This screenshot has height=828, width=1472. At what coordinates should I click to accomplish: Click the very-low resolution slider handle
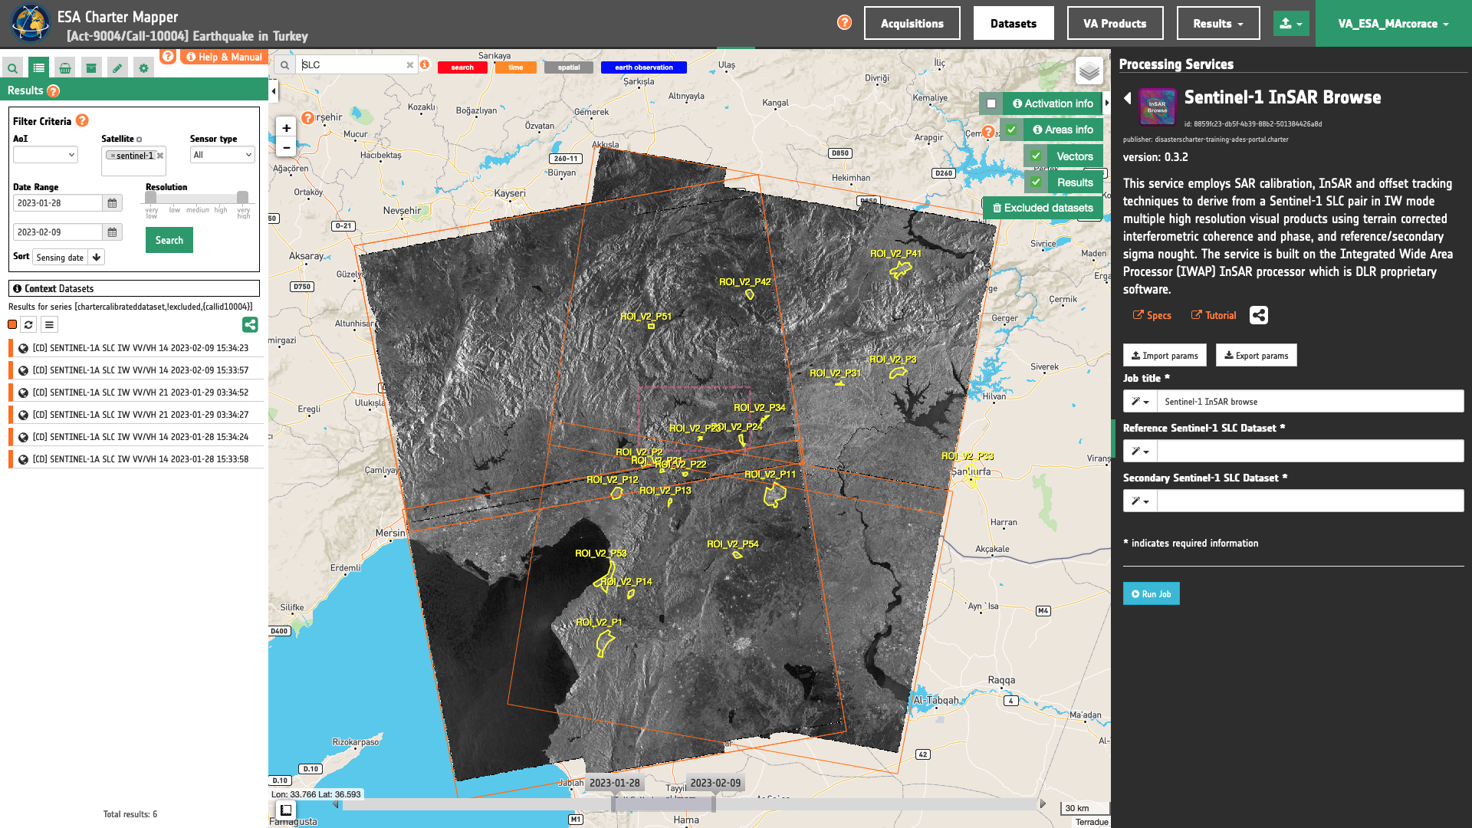[151, 198]
